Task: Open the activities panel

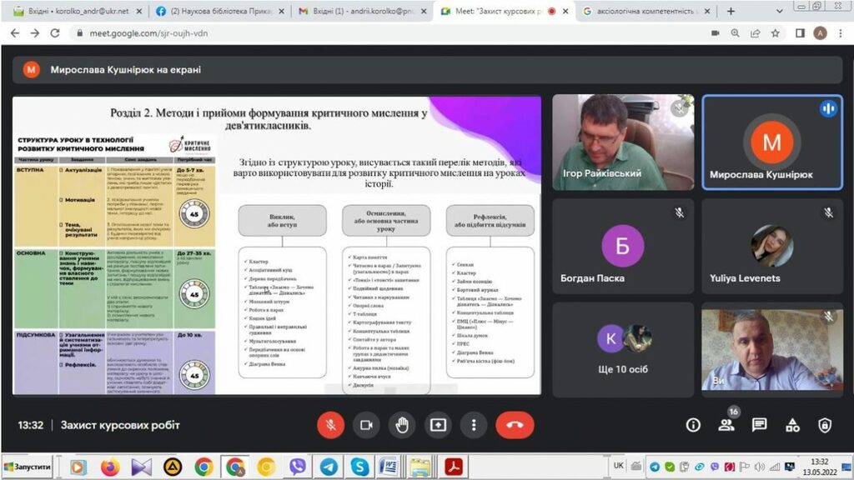Action: click(x=792, y=425)
